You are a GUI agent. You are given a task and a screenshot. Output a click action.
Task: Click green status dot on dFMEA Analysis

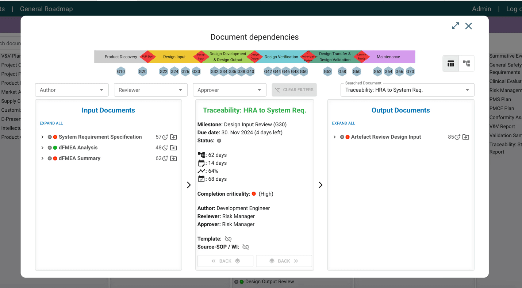[x=55, y=148]
